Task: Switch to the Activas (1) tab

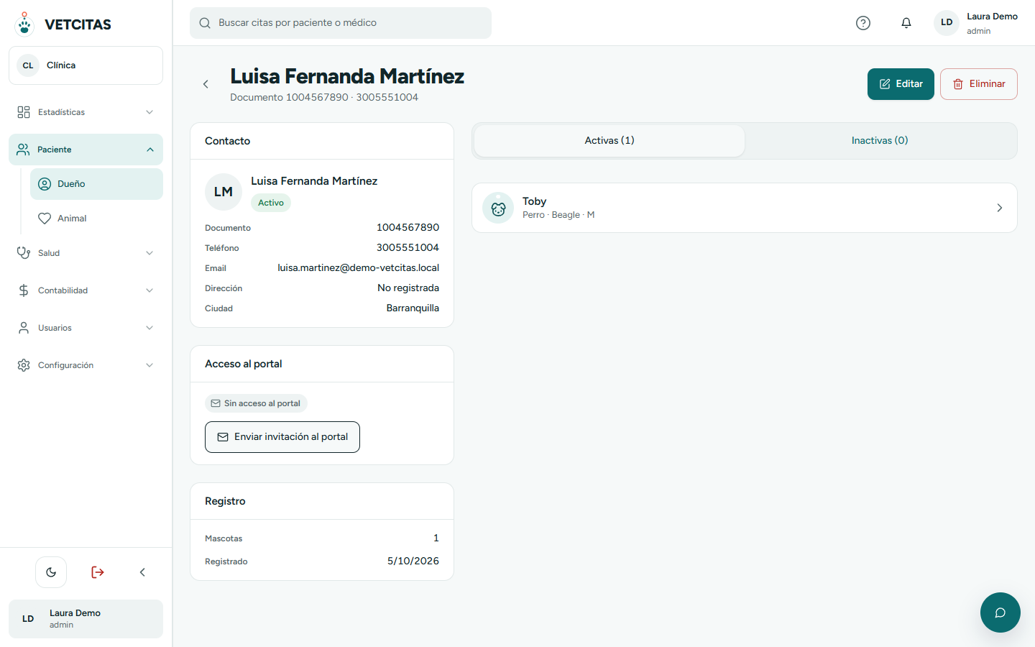Action: tap(609, 141)
